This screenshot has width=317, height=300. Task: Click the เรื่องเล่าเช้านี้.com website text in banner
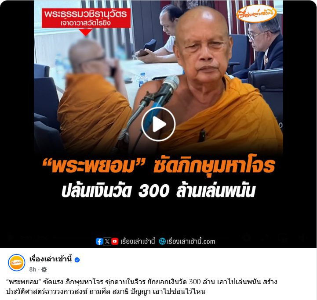pos(191,241)
